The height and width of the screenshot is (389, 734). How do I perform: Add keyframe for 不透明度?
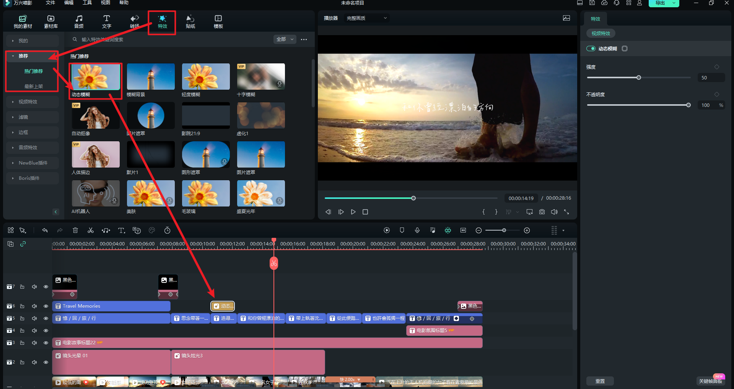point(717,94)
